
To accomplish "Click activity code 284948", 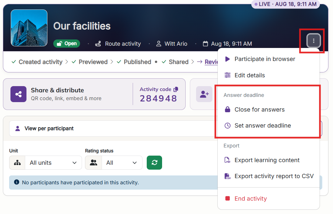I will coord(158,99).
